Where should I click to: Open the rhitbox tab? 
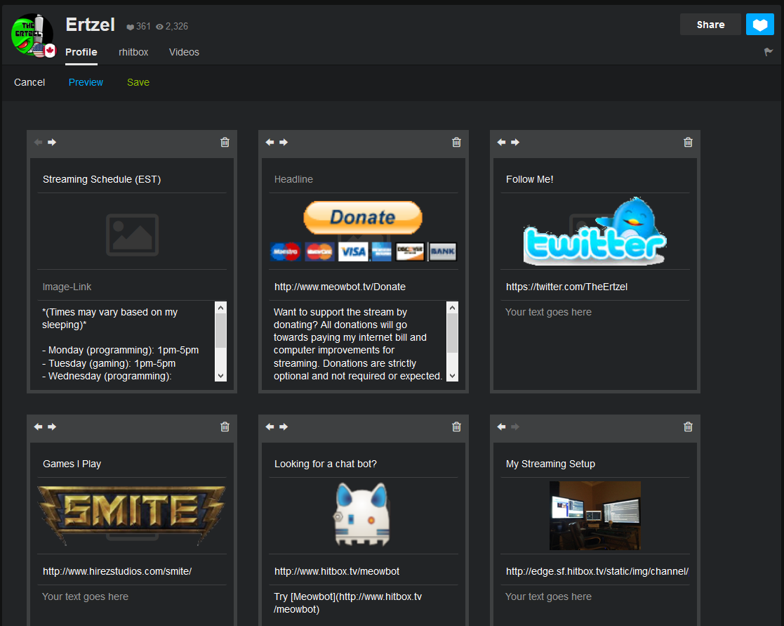click(133, 52)
